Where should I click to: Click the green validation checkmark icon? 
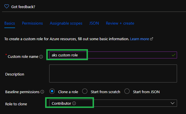tap(174, 55)
